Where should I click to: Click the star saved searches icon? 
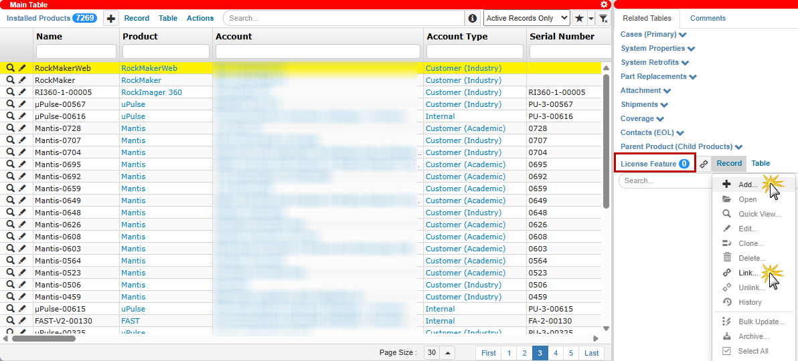[578, 18]
